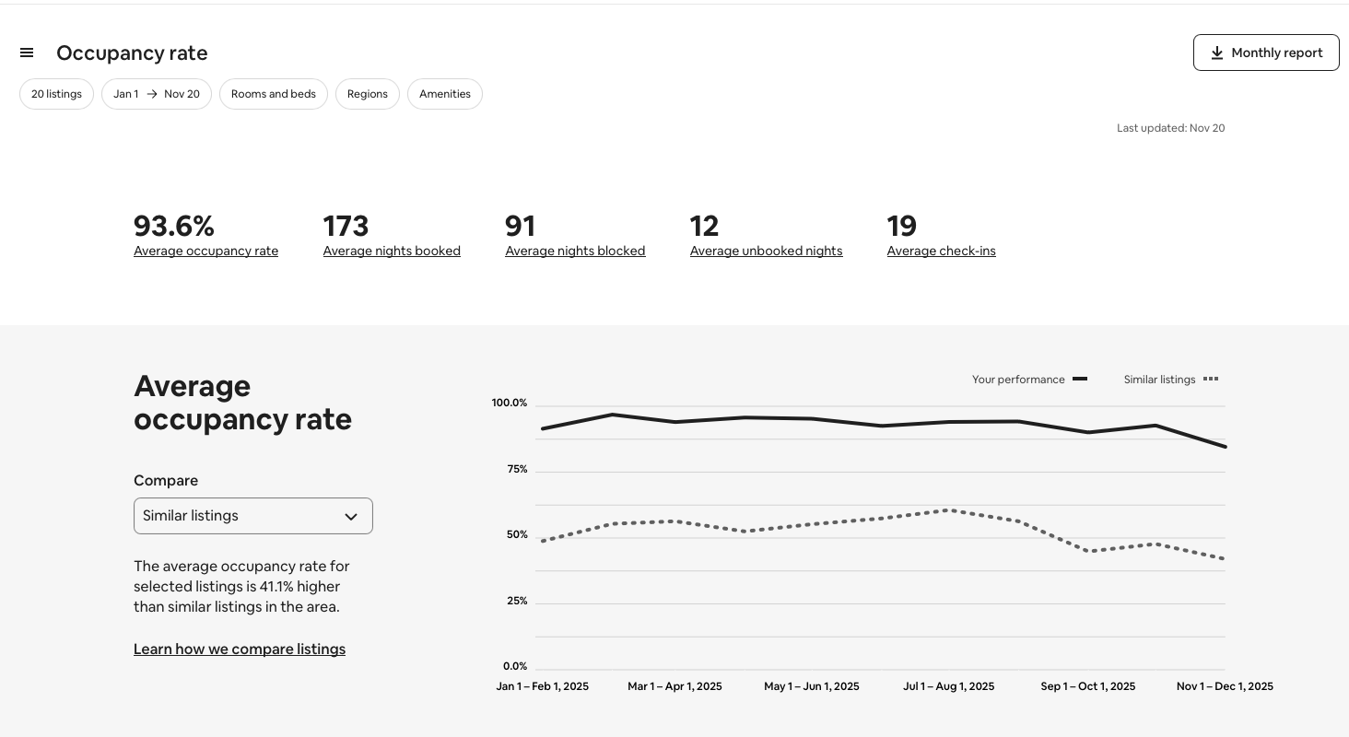
Task: Click the 25% y-axis label
Action: [x=517, y=601]
